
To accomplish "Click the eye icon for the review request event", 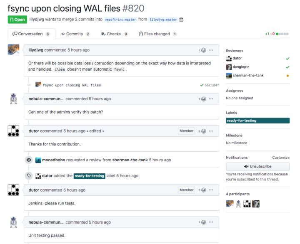I will point(29,160).
